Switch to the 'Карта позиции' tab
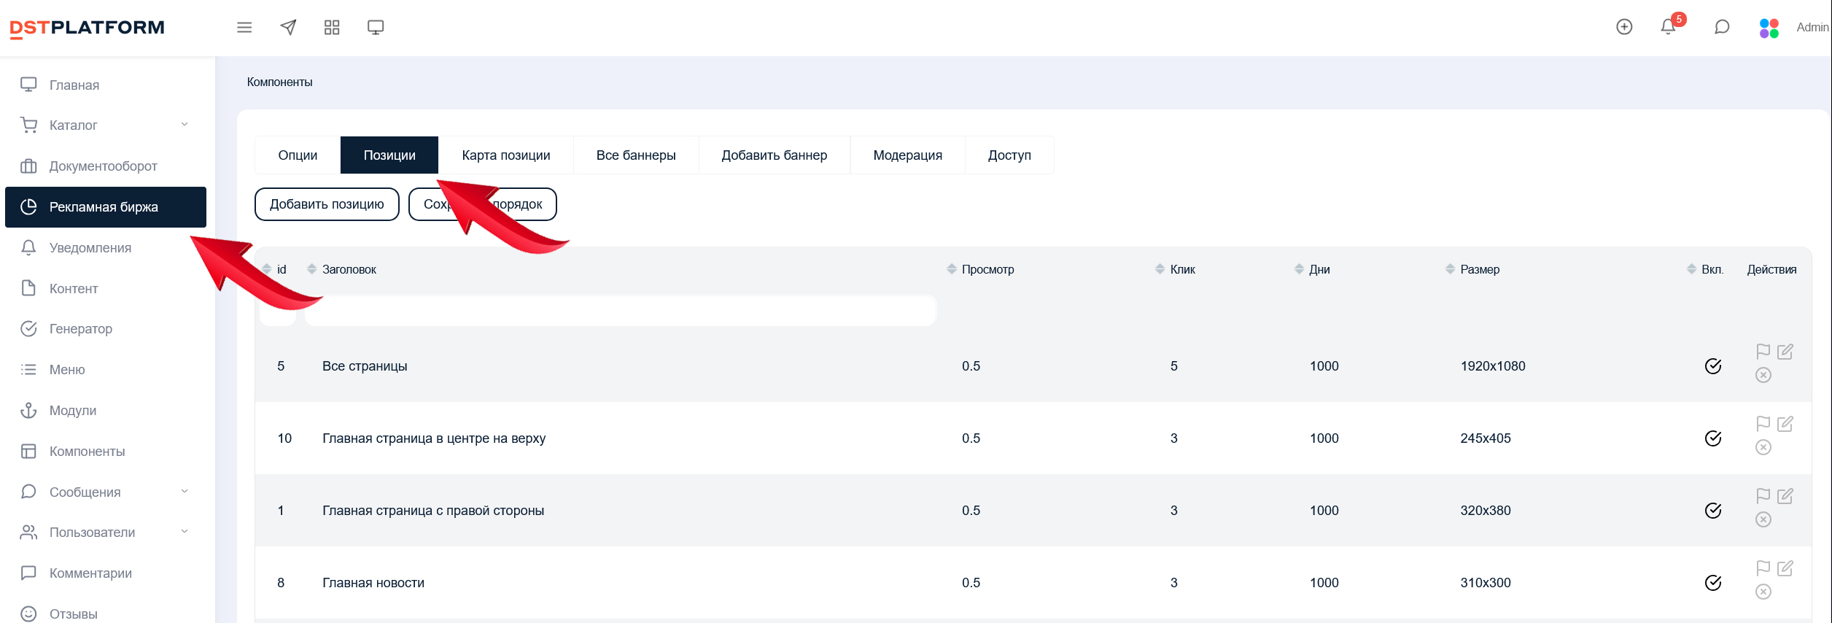The image size is (1832, 623). [505, 155]
